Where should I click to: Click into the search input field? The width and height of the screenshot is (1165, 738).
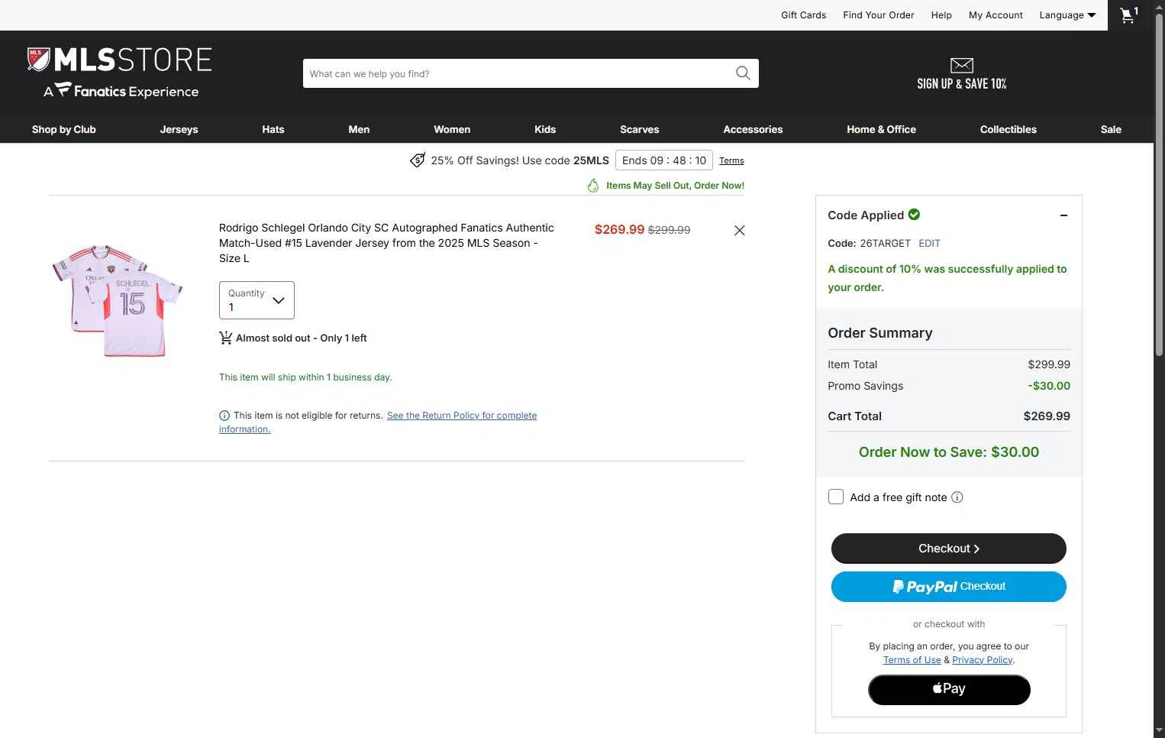click(516, 73)
